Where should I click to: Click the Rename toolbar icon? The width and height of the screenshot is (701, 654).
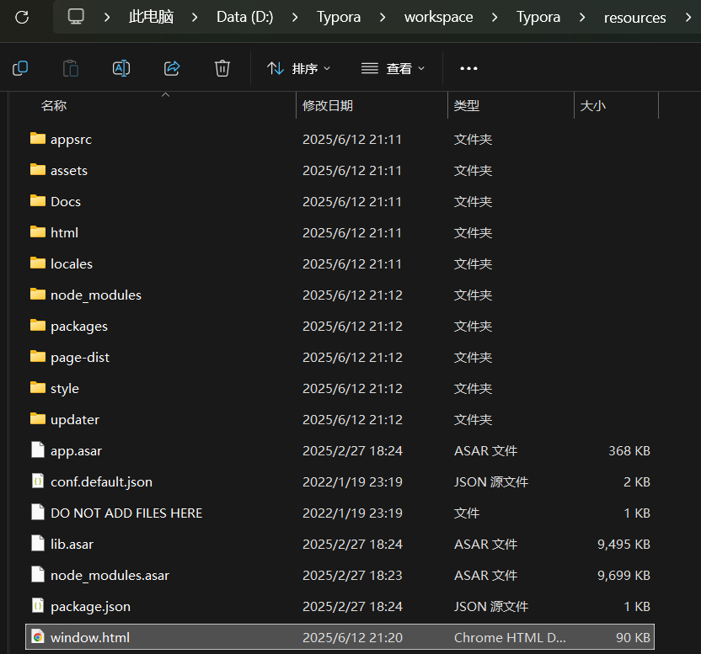(x=121, y=68)
